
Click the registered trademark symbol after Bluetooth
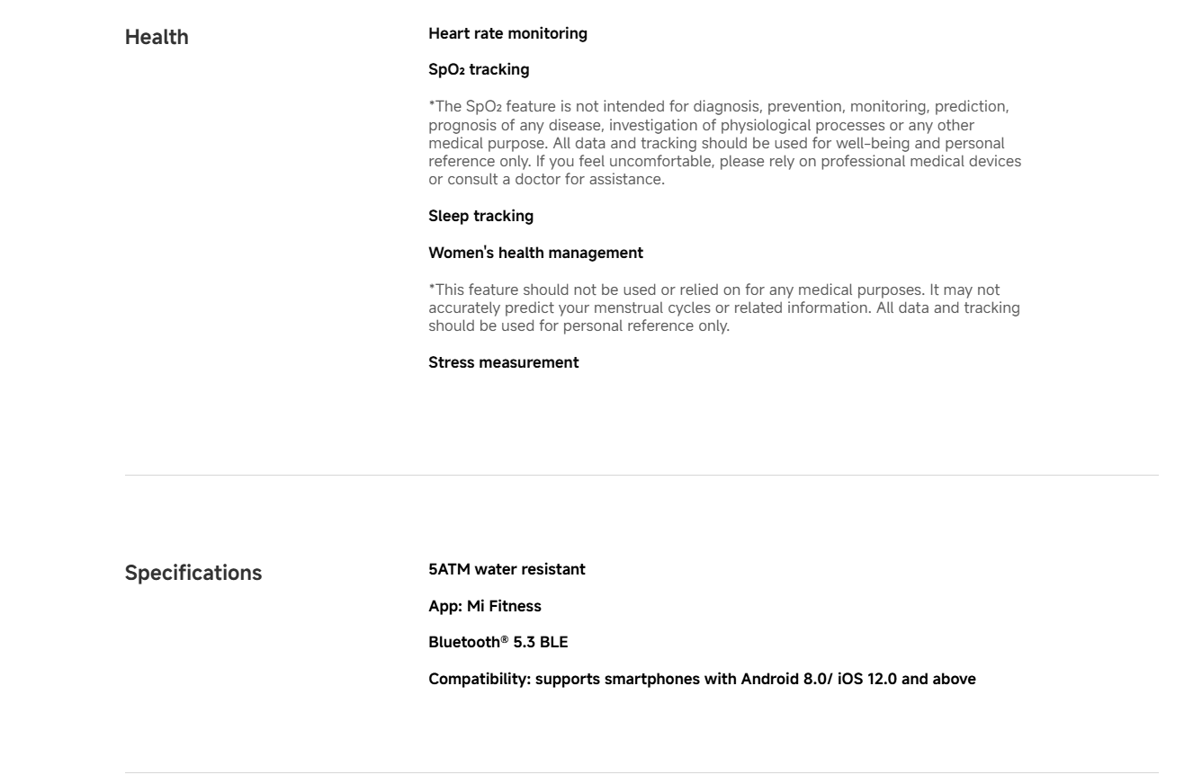(x=506, y=639)
